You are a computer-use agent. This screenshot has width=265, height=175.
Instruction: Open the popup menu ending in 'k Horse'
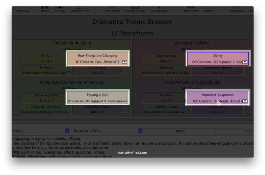[41, 131]
